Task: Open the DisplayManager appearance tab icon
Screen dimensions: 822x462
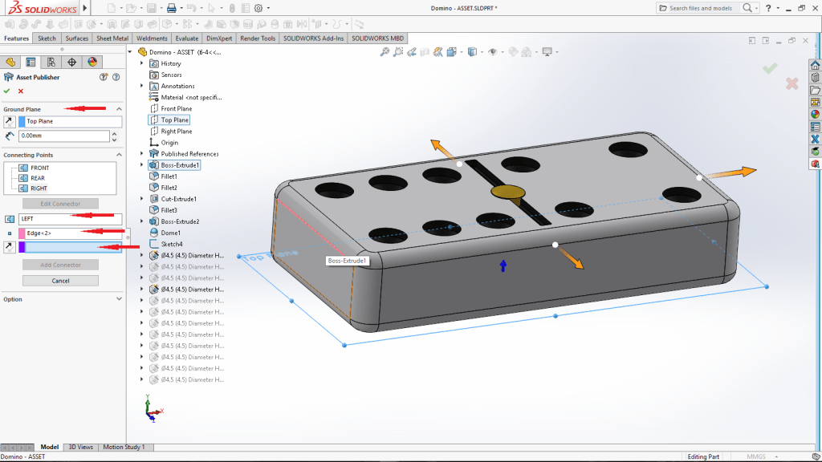Action: tap(92, 62)
